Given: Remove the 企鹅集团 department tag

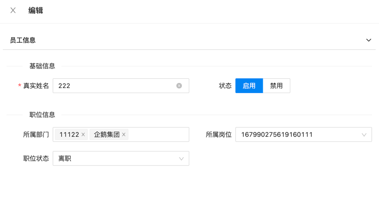Looking at the screenshot, I should [124, 135].
